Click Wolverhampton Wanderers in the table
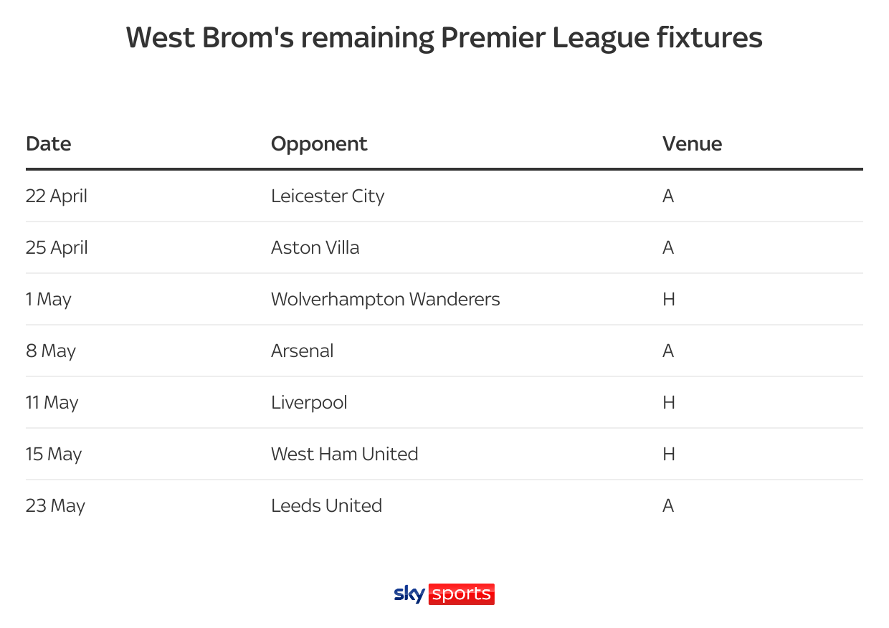 coord(386,299)
